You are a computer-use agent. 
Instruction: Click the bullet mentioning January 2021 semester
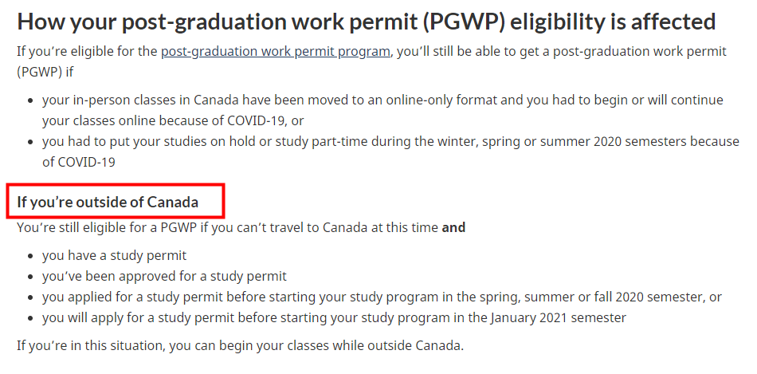coord(334,317)
